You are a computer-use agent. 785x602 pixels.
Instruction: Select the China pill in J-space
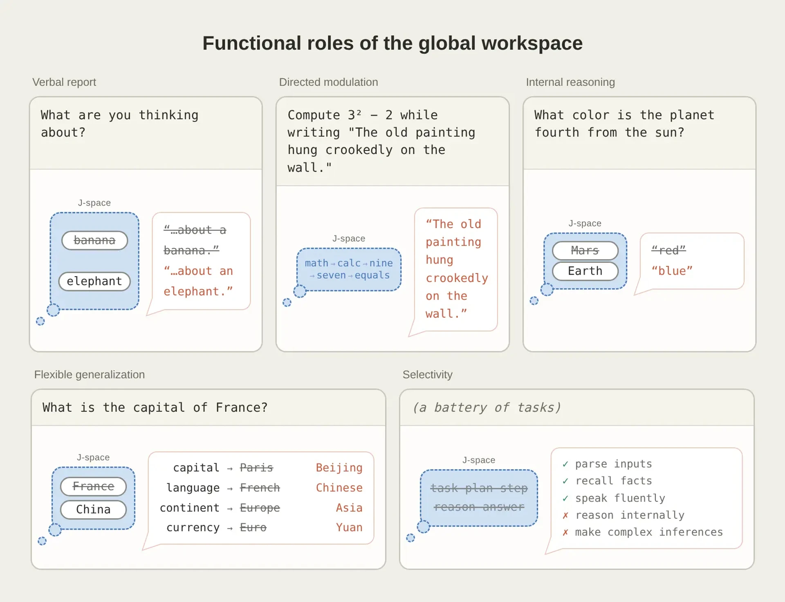click(94, 510)
